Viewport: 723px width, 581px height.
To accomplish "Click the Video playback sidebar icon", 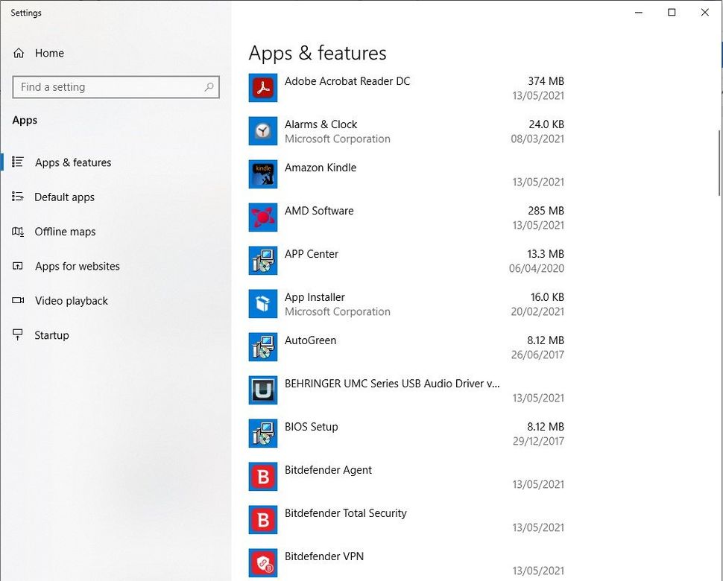I will pos(18,300).
